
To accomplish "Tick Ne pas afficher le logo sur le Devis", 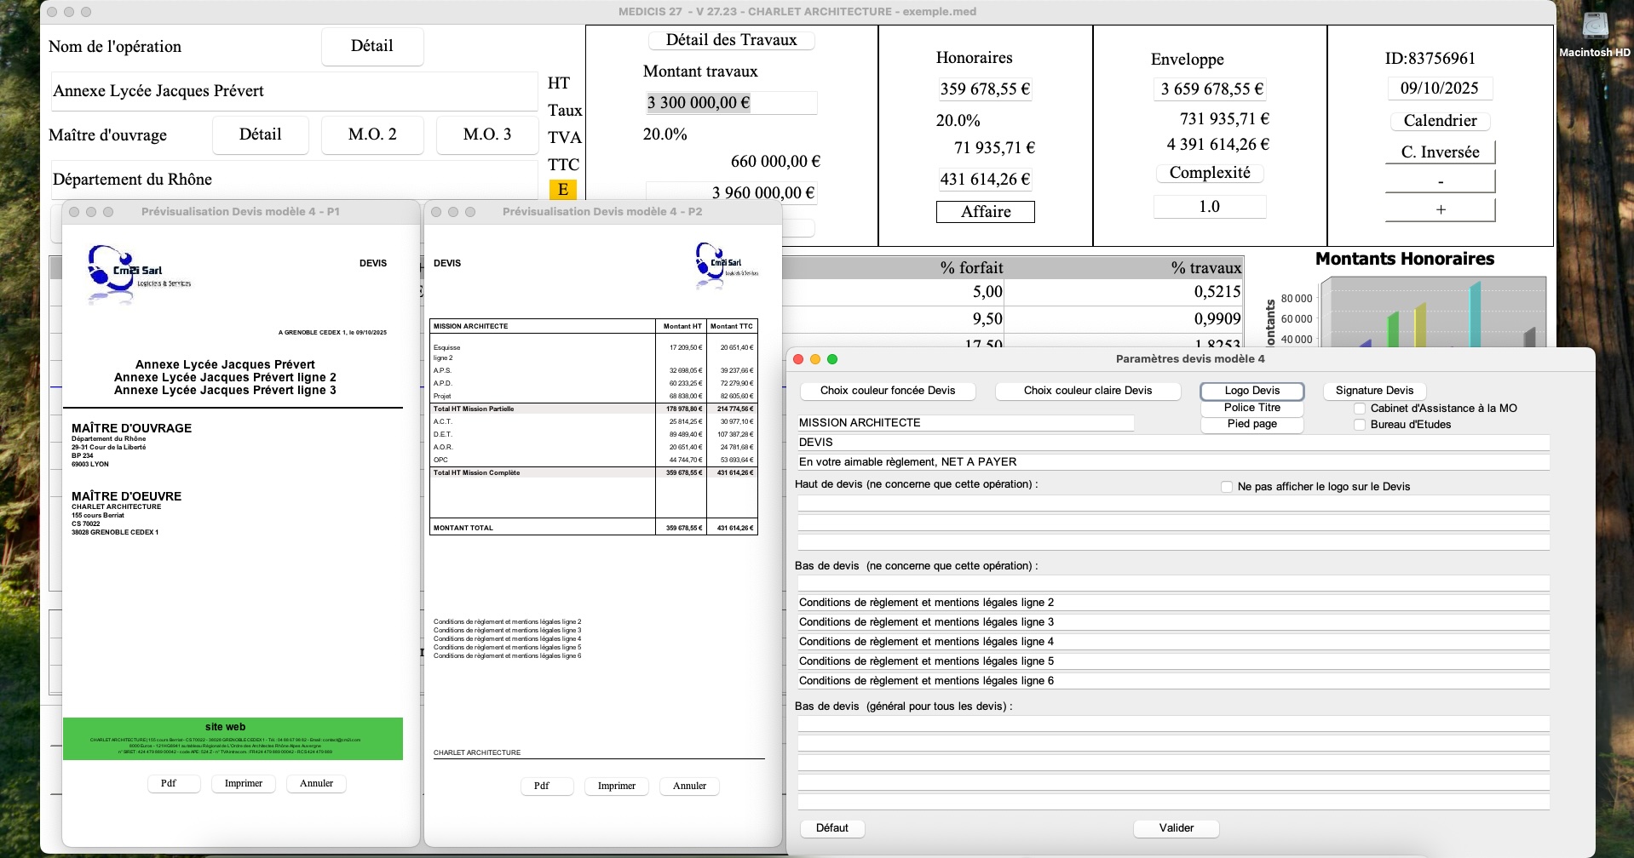I will (1227, 487).
